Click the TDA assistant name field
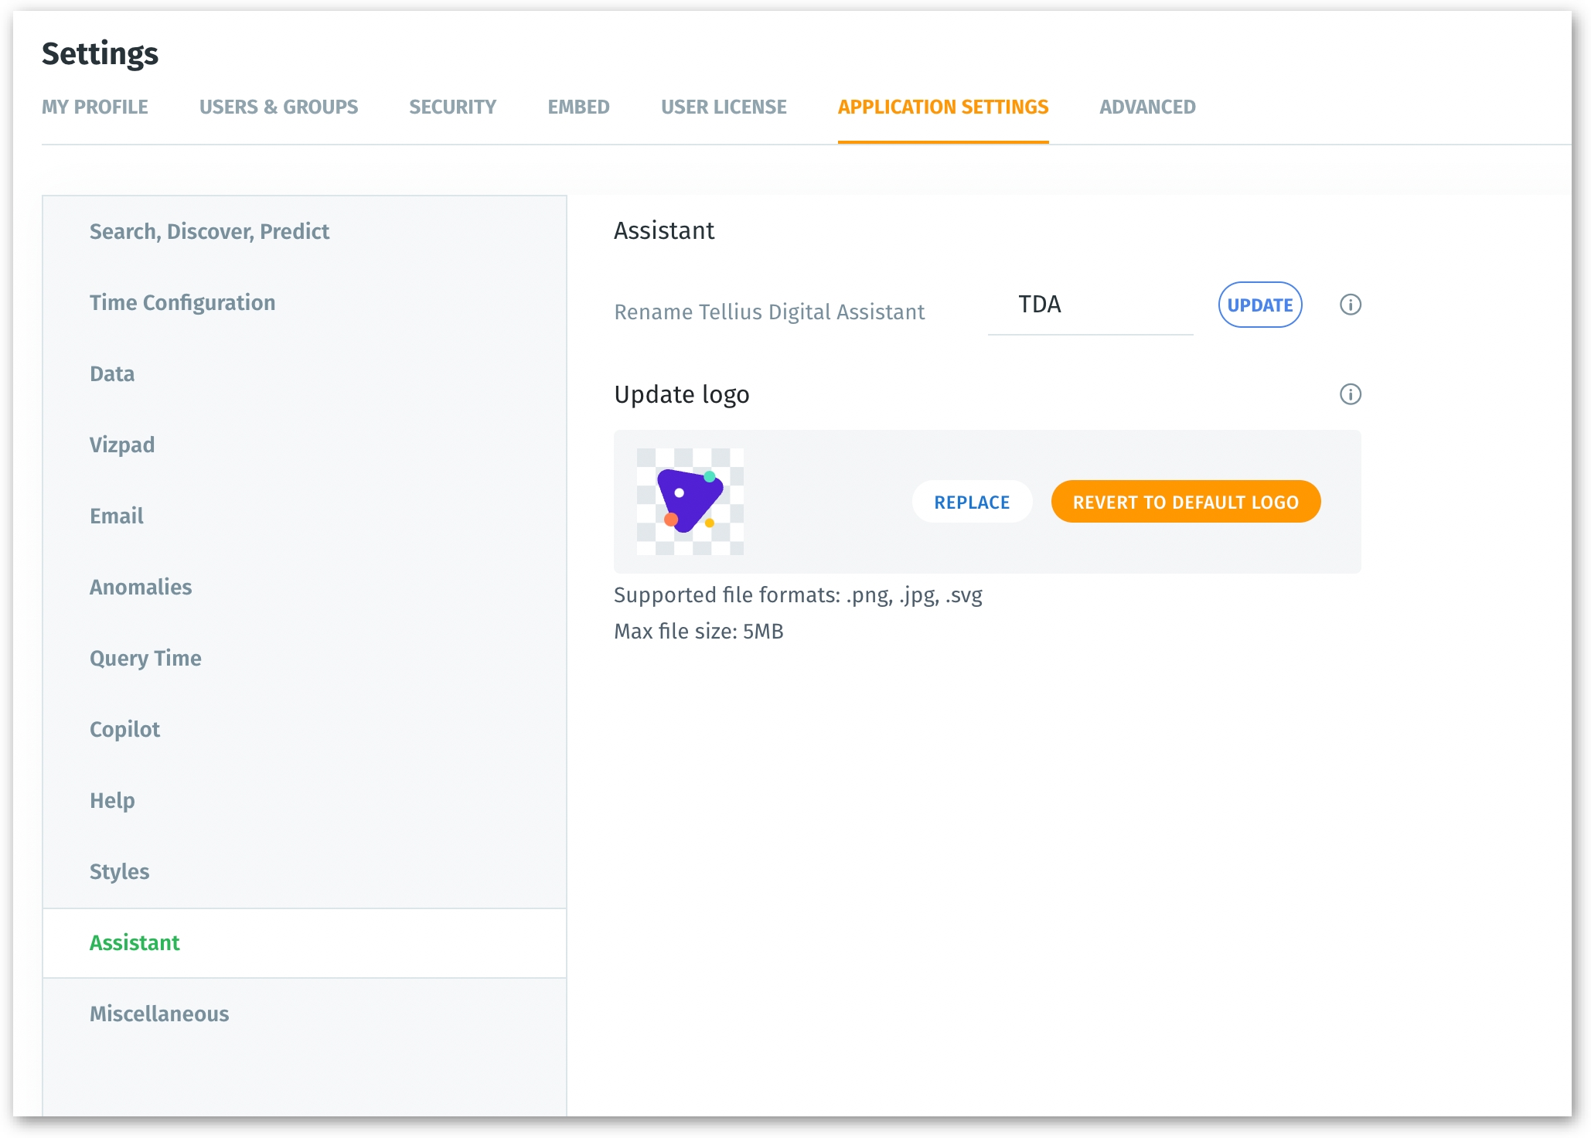 click(1089, 305)
